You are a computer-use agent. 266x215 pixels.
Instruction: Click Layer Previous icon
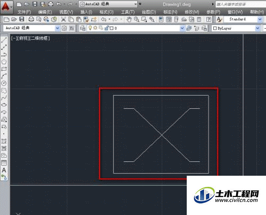(196, 28)
